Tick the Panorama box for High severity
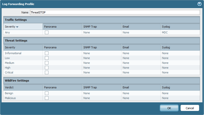The height and width of the screenshot is (115, 204). coord(47,68)
